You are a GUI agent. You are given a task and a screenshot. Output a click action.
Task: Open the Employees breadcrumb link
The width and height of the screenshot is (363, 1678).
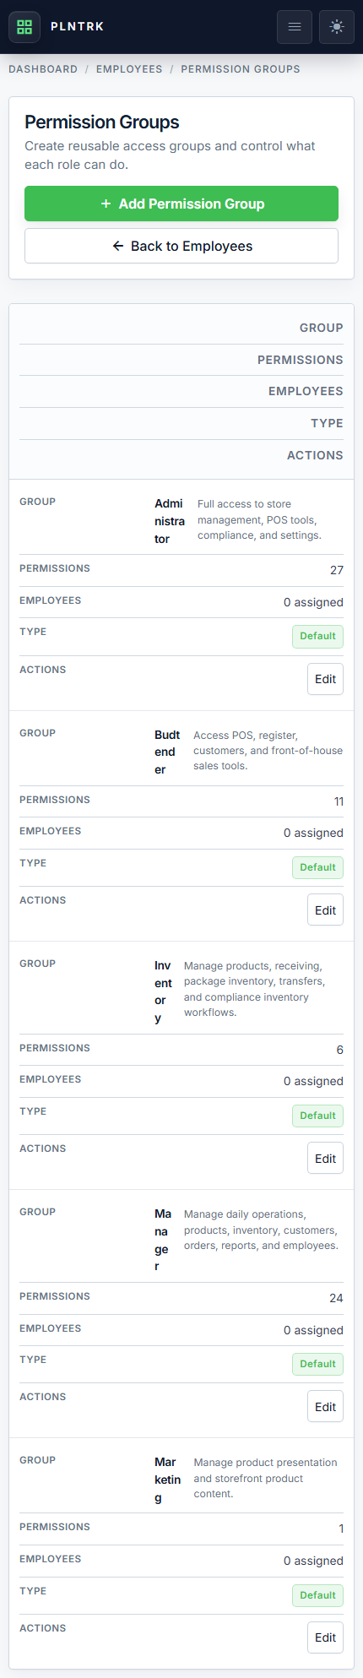coord(129,69)
